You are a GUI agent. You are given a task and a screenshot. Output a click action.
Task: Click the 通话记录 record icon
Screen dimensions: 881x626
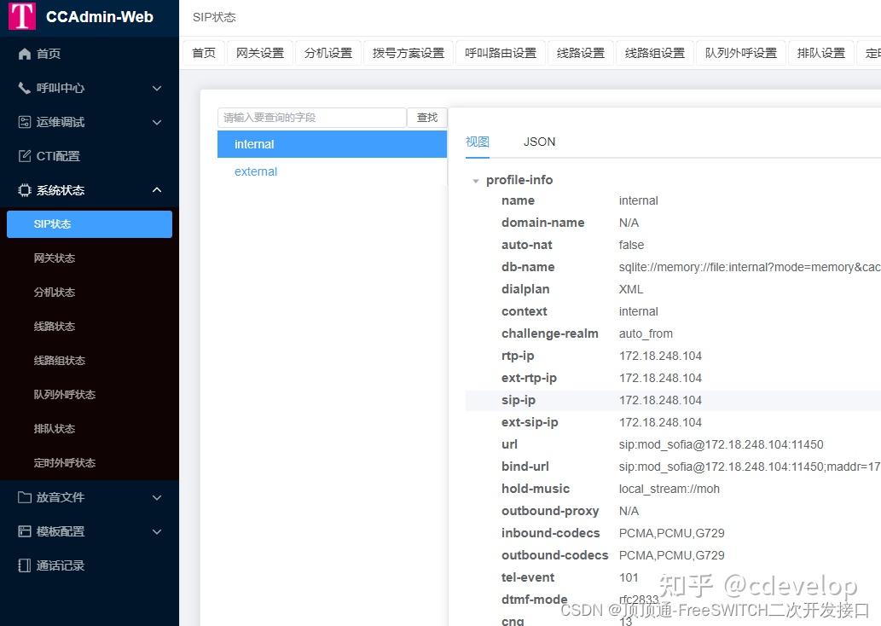(x=24, y=565)
